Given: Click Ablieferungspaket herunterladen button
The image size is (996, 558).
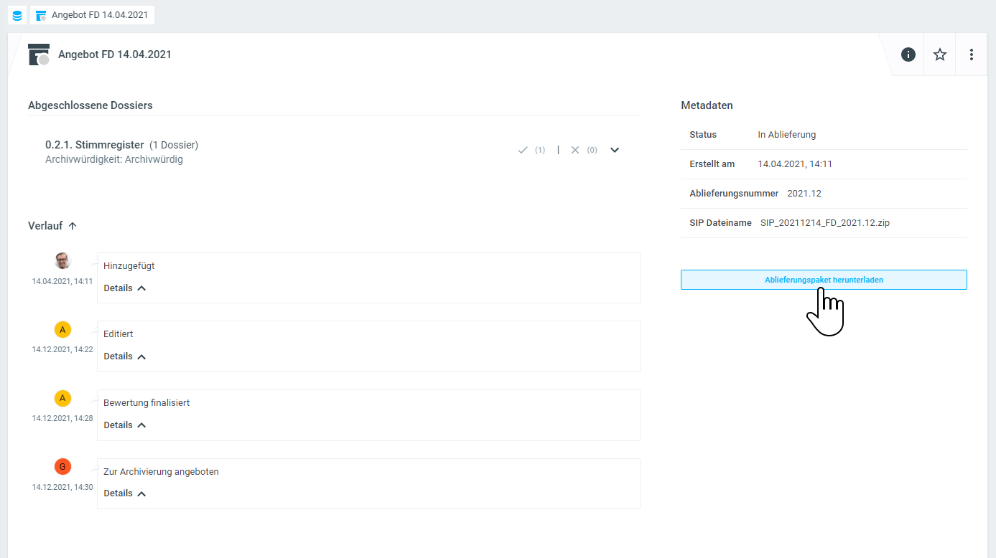Looking at the screenshot, I should 824,280.
